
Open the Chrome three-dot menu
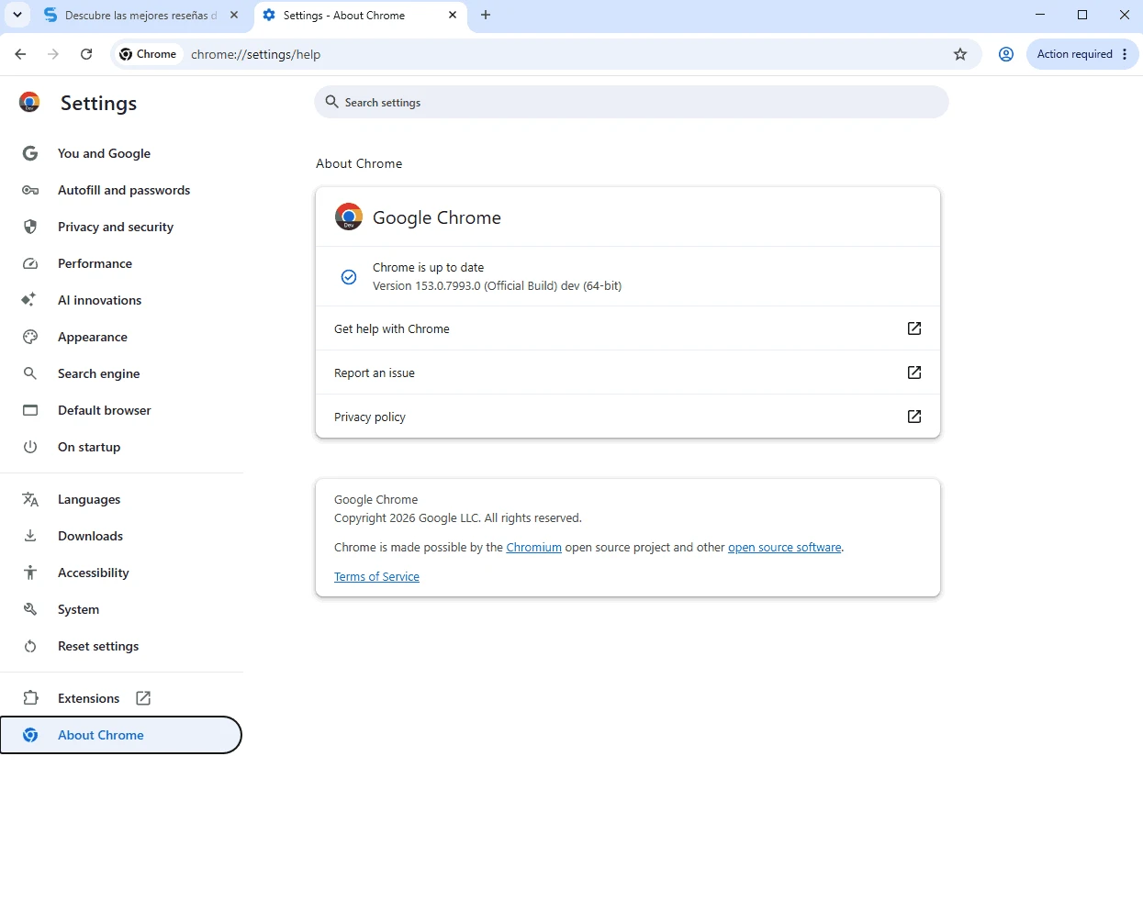pos(1125,54)
